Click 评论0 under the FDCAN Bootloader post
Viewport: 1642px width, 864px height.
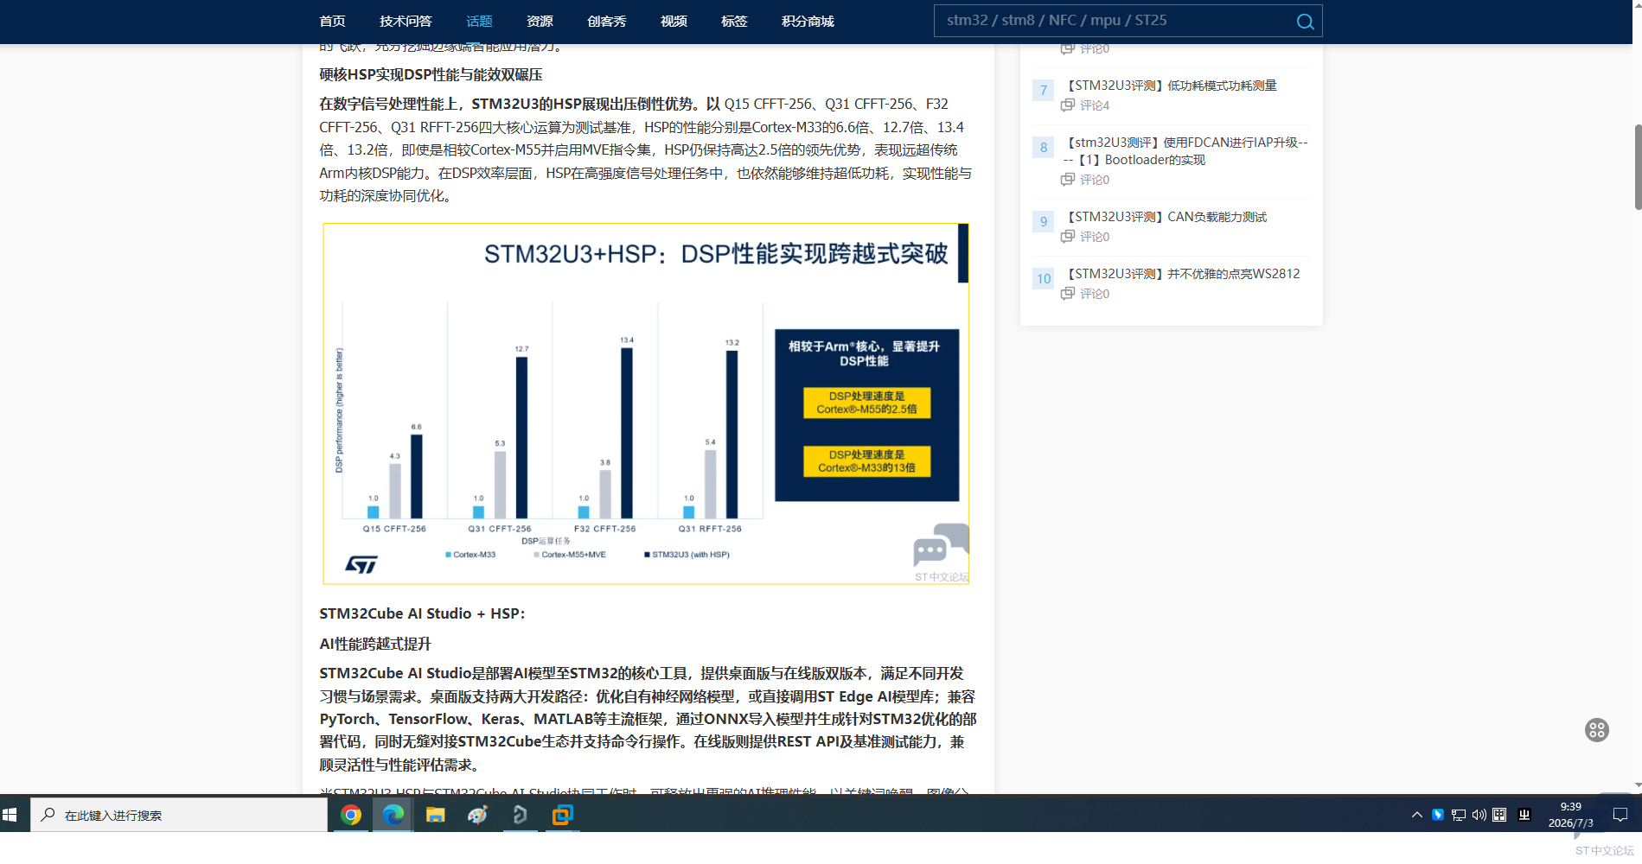click(x=1095, y=180)
